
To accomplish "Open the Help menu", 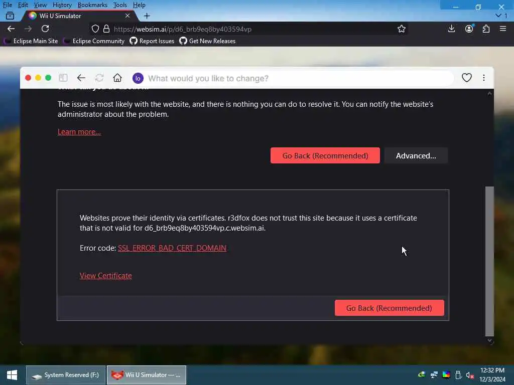I will click(x=139, y=5).
